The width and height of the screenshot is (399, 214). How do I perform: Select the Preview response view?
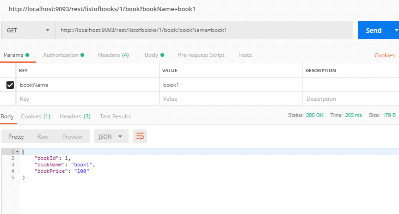click(73, 136)
